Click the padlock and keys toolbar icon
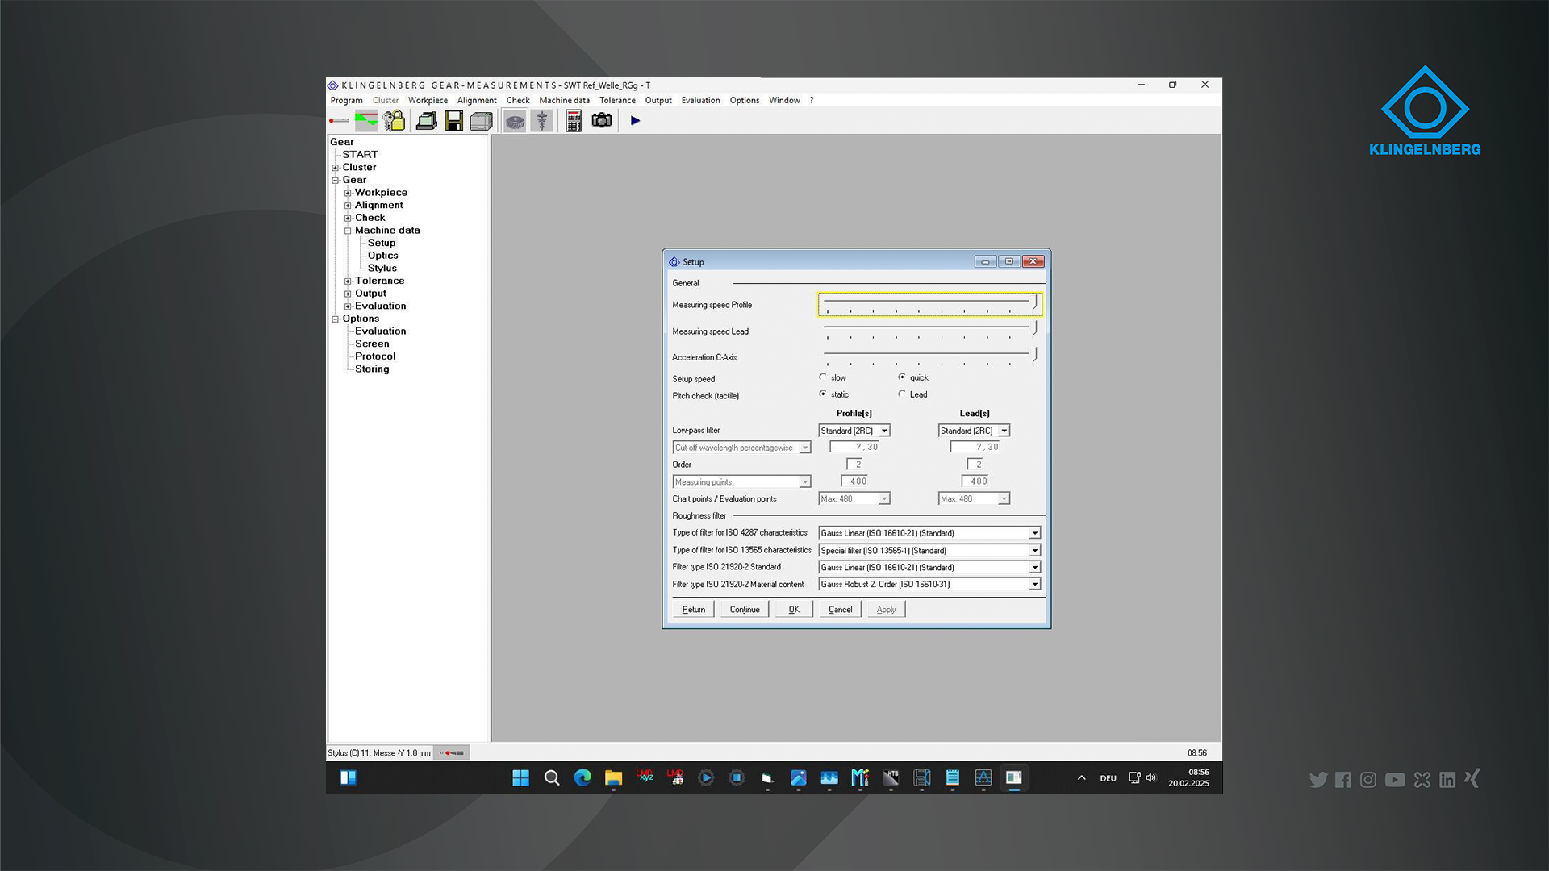Viewport: 1549px width, 871px height. (394, 121)
